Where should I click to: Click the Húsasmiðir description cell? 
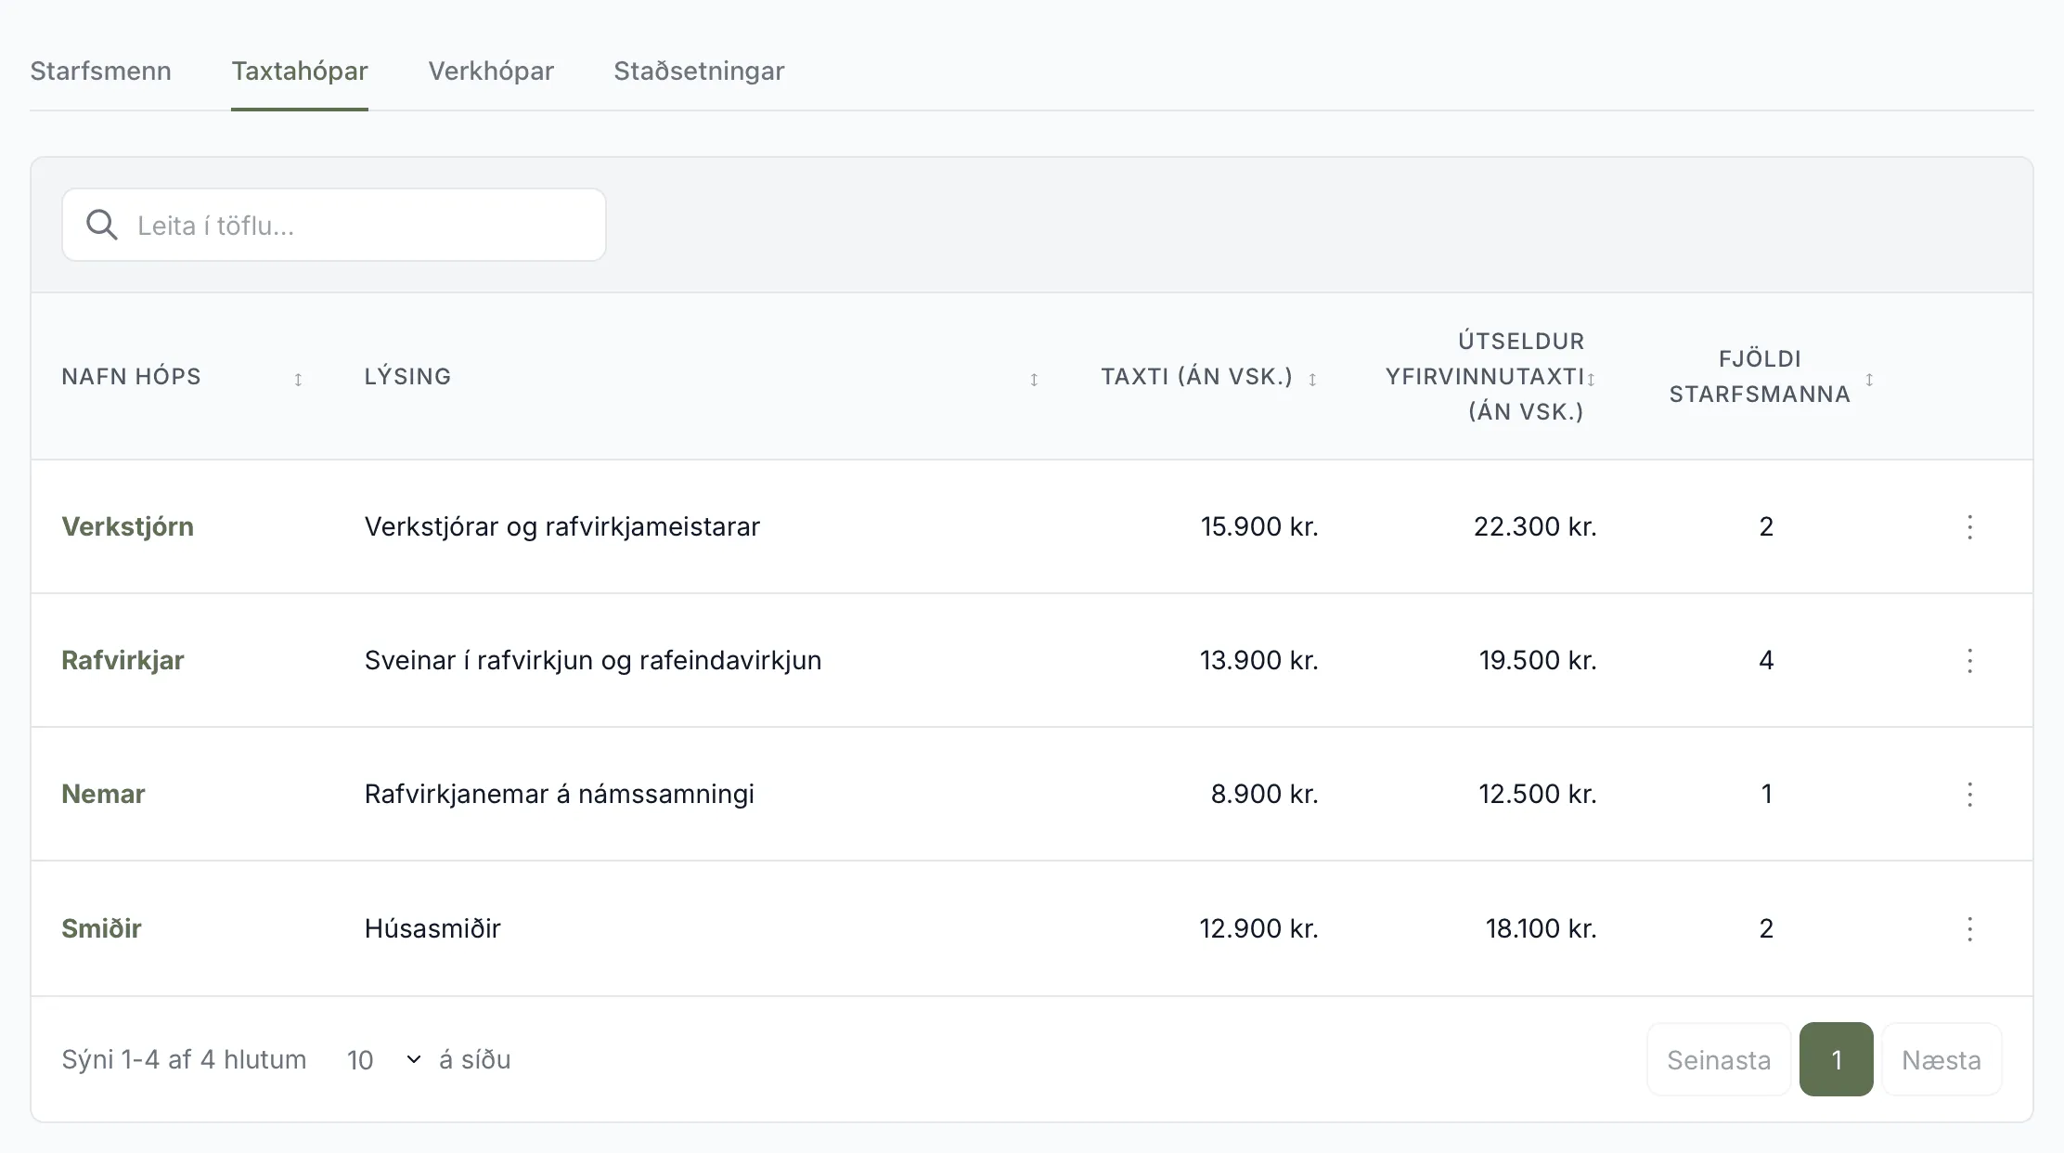tap(432, 928)
